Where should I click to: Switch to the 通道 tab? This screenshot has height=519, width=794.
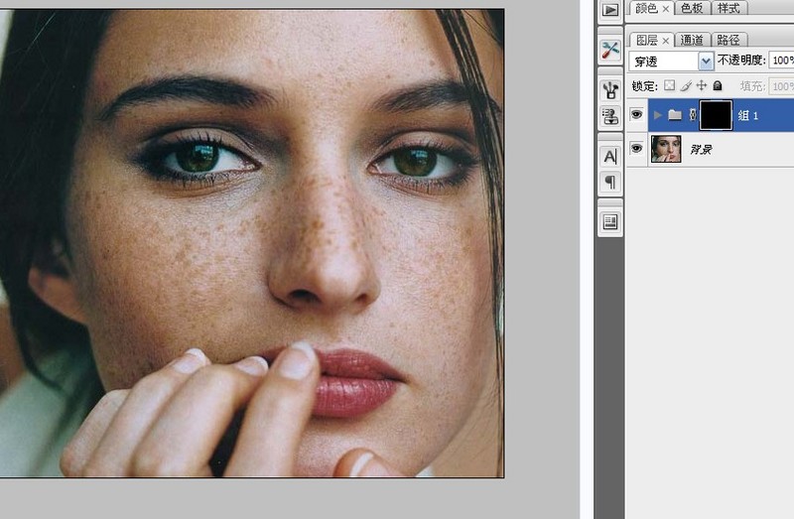tap(693, 40)
